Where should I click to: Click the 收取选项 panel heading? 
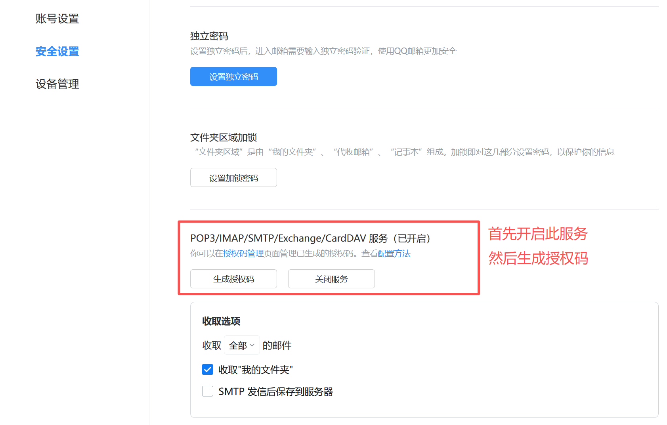pos(221,321)
